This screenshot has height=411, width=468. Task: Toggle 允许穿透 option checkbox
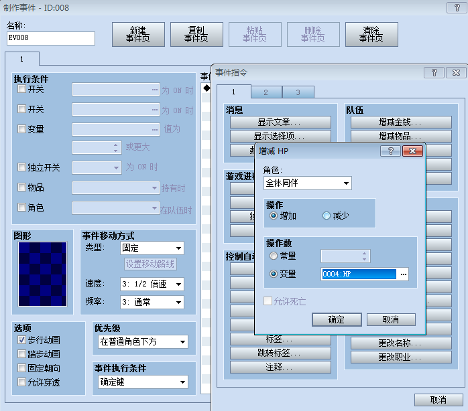click(21, 382)
